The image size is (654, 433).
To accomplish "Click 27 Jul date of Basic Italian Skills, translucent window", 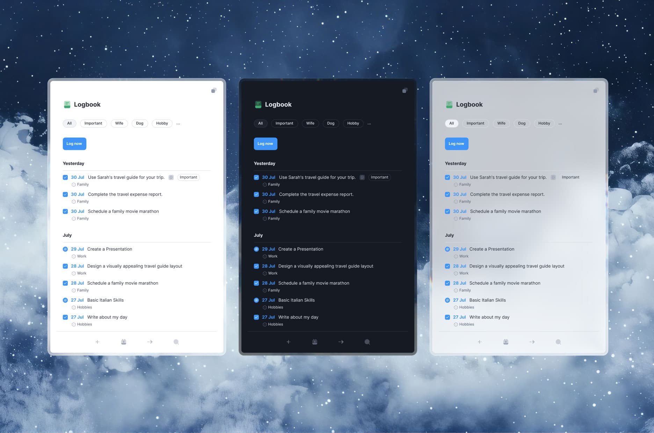I will 459,300.
